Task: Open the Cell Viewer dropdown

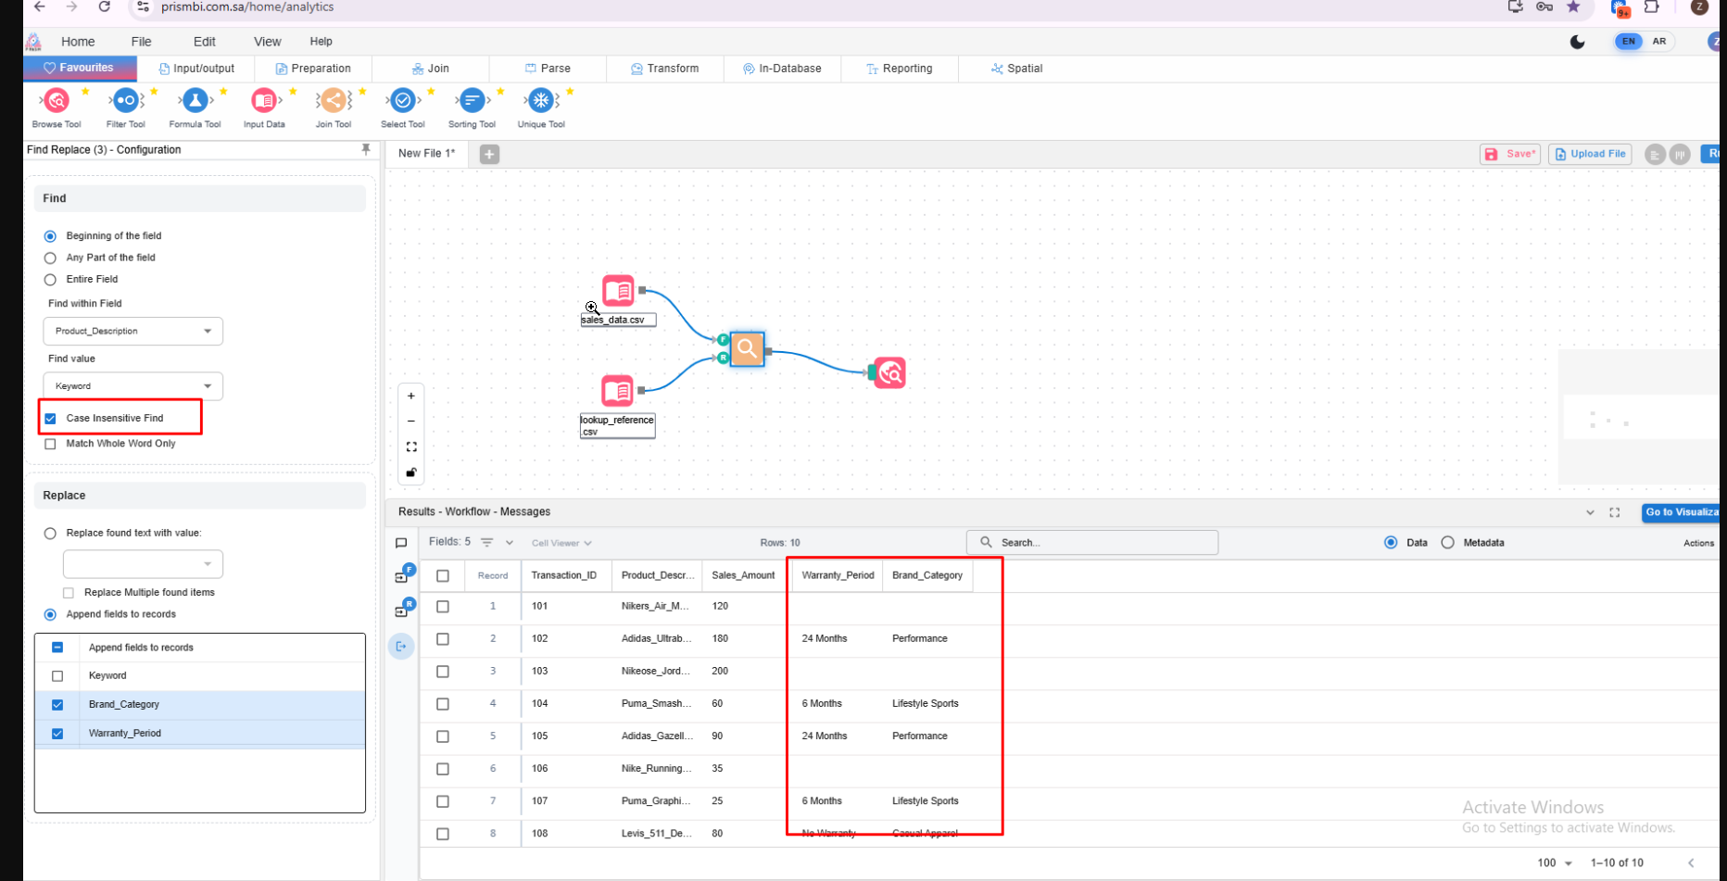Action: (561, 543)
